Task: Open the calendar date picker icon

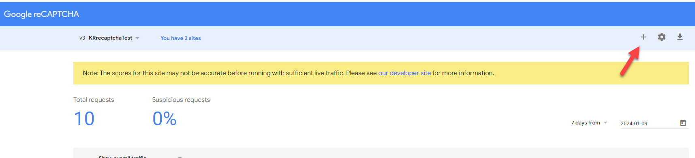Action: coord(683,123)
